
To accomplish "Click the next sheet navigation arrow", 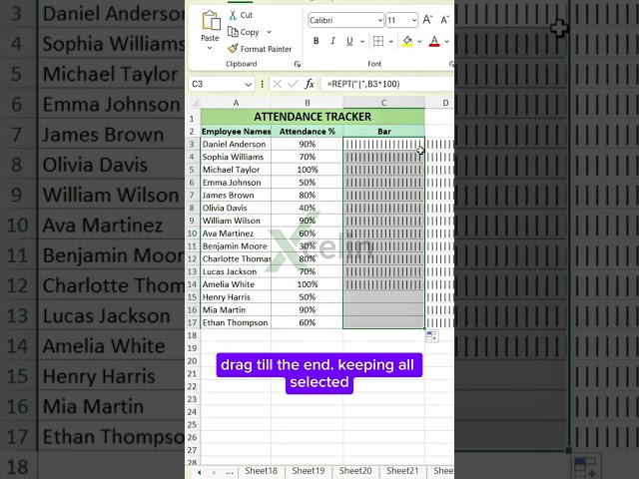I will click(214, 472).
